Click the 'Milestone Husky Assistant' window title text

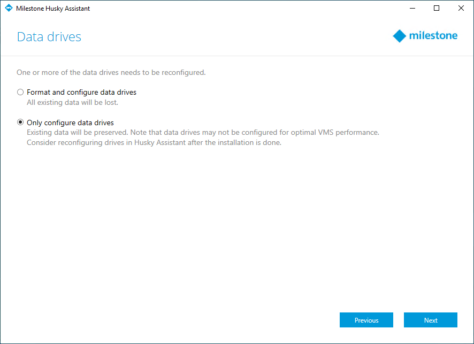(x=53, y=9)
